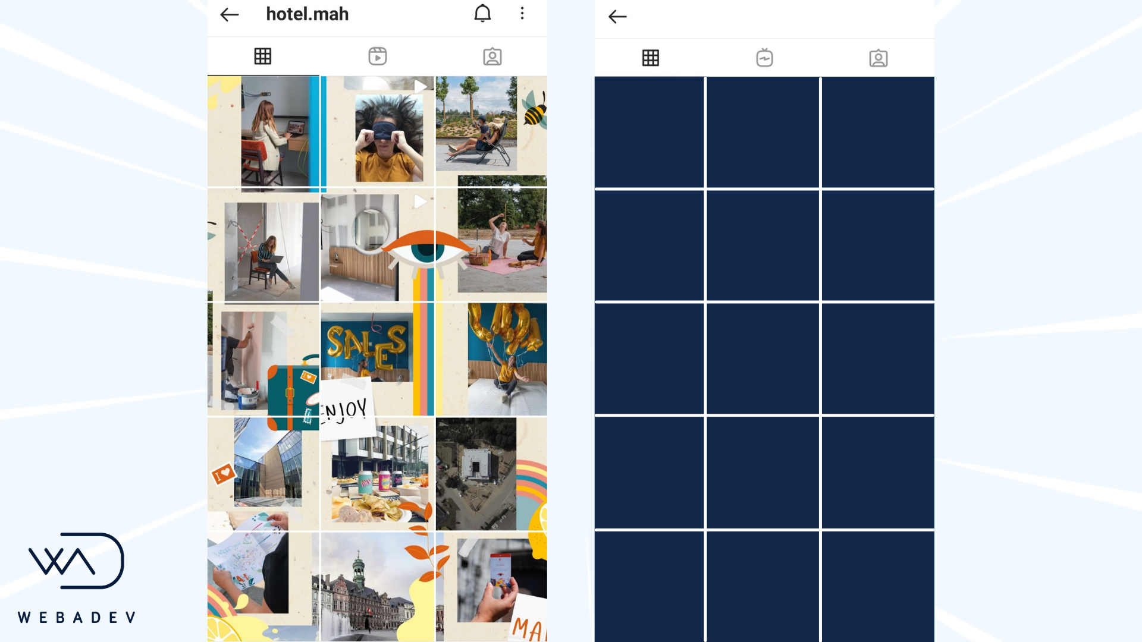
Task: Open the bee and lounge chair post
Action: pos(491,131)
